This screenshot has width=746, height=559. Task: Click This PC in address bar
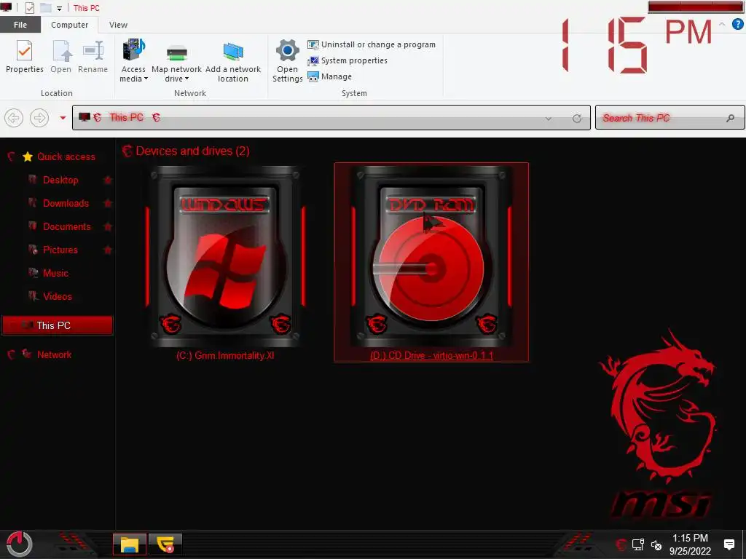pos(126,117)
